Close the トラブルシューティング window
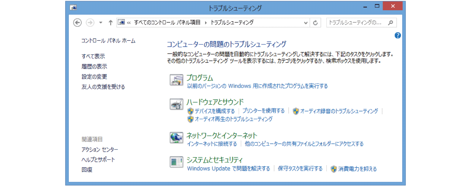The height and width of the screenshot is (186, 471). 393,6
